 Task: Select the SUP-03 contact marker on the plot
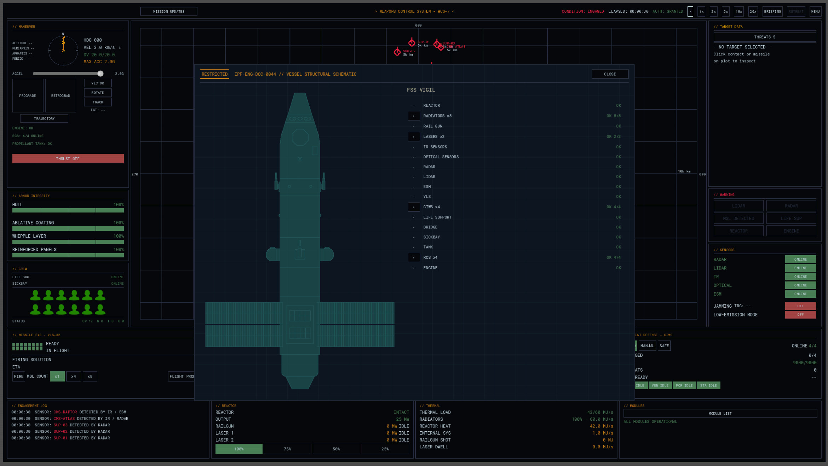coord(437,44)
